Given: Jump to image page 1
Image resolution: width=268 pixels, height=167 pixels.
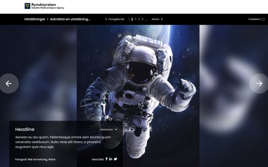Looking at the screenshot, I should 129,19.
